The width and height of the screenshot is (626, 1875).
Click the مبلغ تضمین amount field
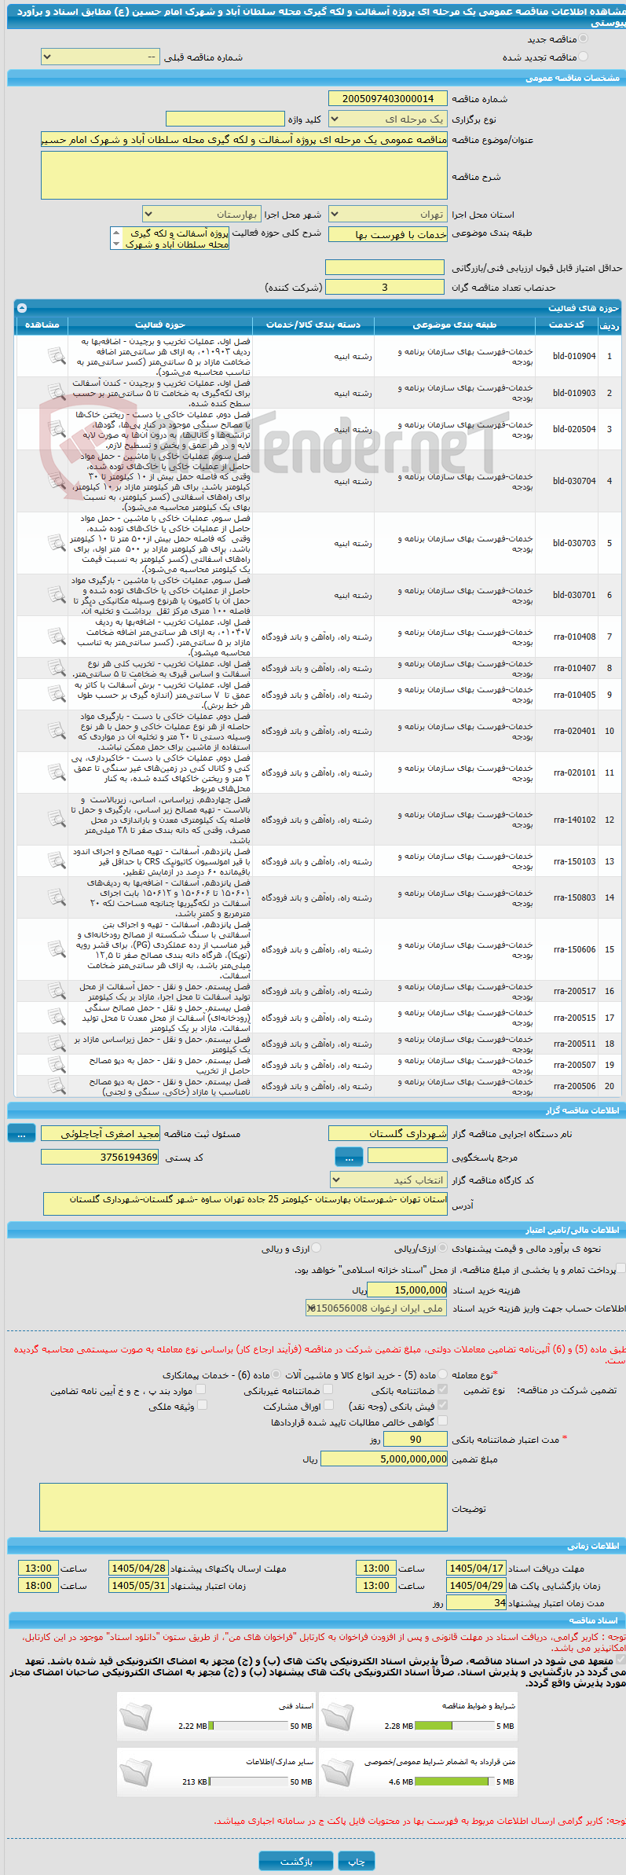tap(384, 1459)
